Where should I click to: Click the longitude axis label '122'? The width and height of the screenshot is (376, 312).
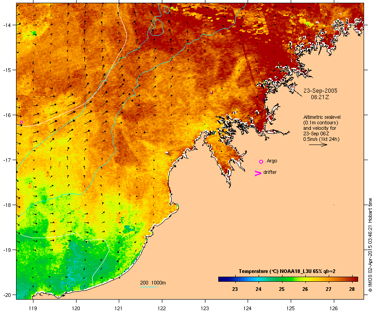(x=162, y=308)
